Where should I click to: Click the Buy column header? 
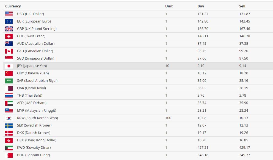pyautogui.click(x=201, y=6)
